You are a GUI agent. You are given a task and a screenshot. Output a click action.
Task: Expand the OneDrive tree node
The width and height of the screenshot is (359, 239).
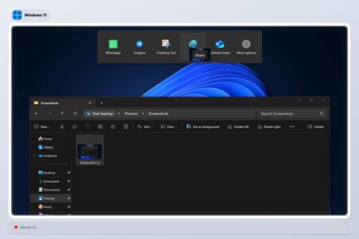pyautogui.click(x=34, y=155)
